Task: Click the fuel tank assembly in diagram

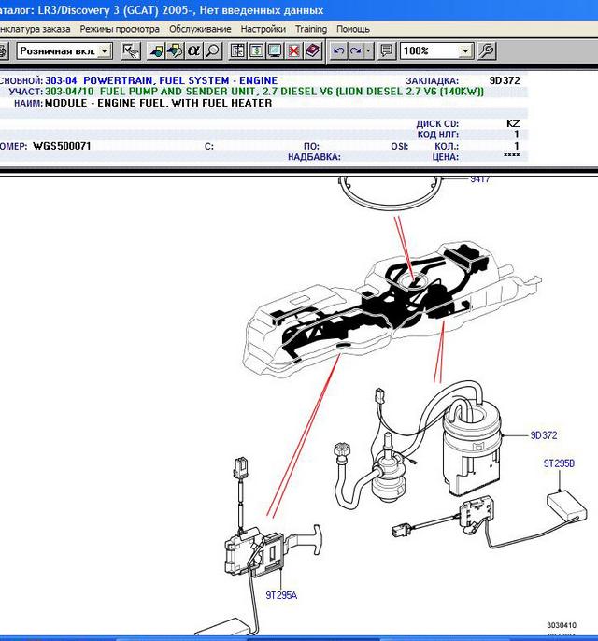Action: pyautogui.click(x=392, y=307)
